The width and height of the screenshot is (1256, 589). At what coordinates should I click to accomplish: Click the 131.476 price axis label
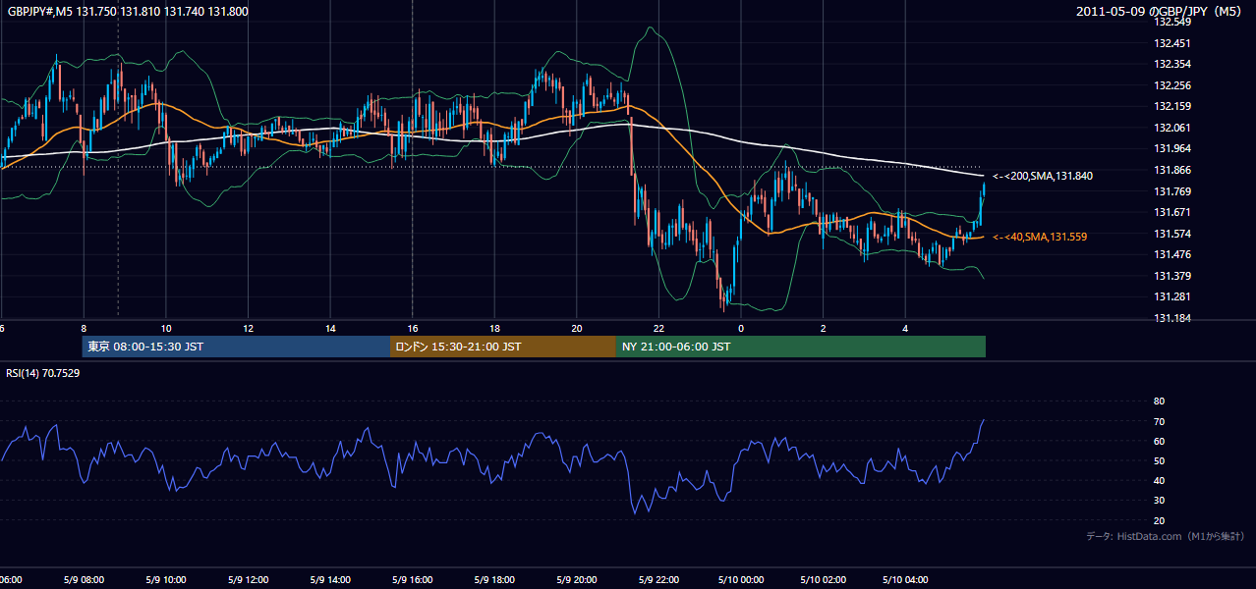pyautogui.click(x=1171, y=254)
